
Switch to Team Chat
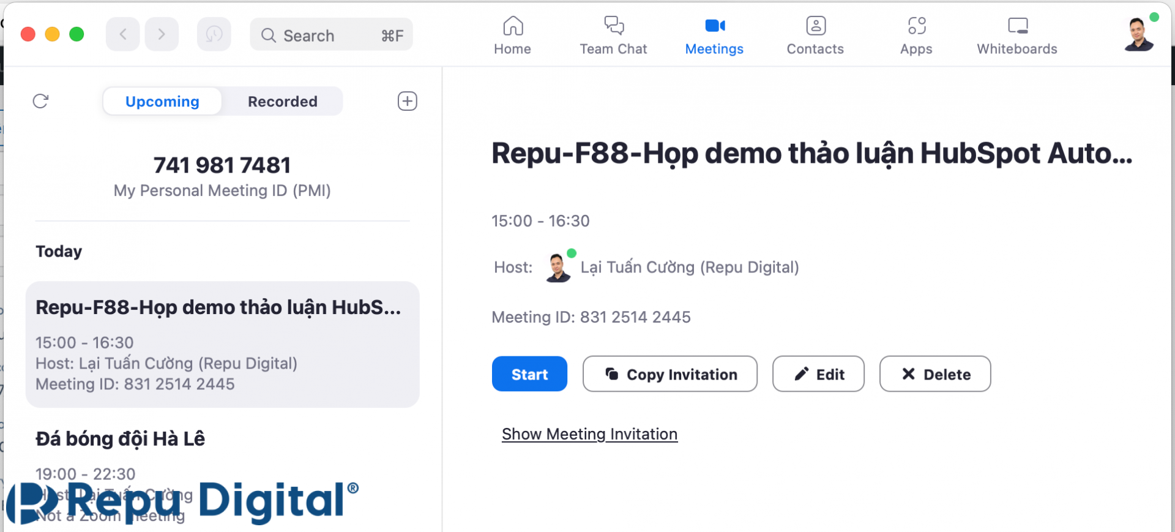point(613,36)
